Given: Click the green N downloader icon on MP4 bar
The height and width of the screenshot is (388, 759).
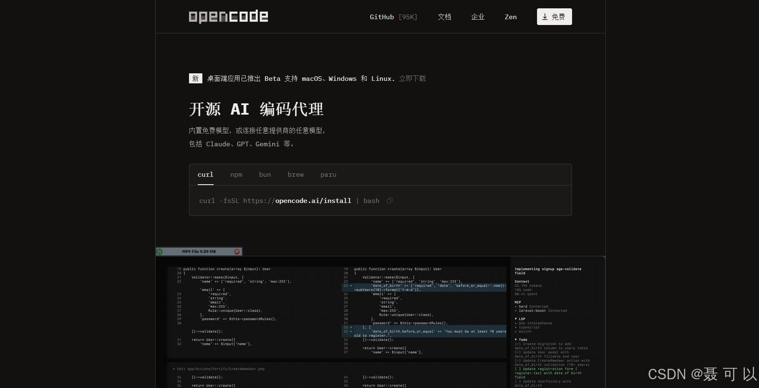Looking at the screenshot, I should click(x=160, y=252).
